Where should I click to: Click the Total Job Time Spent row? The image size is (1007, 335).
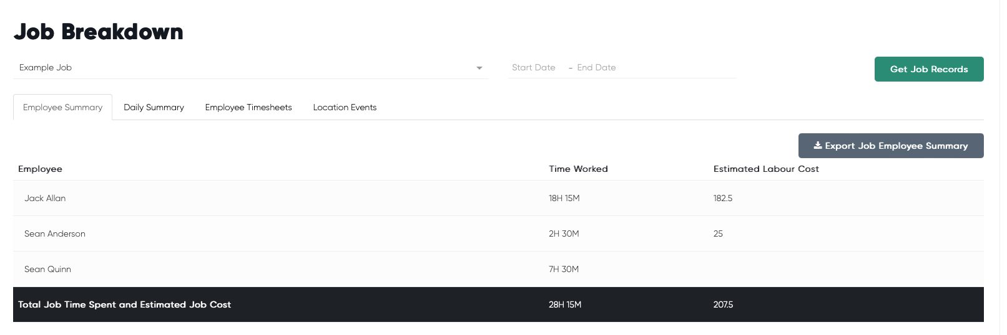498,304
